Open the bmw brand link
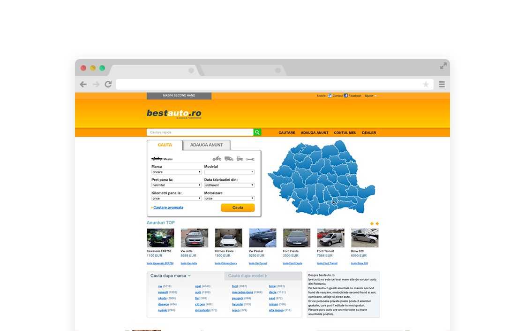This screenshot has width=525, height=331. pyautogui.click(x=272, y=286)
